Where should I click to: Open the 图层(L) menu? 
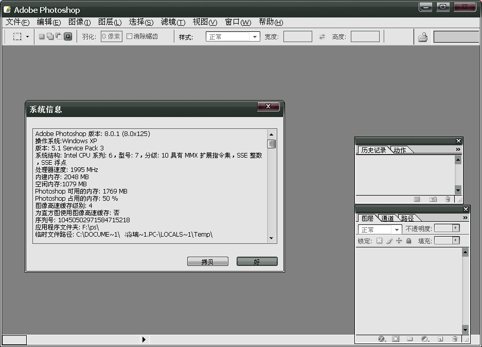(110, 22)
